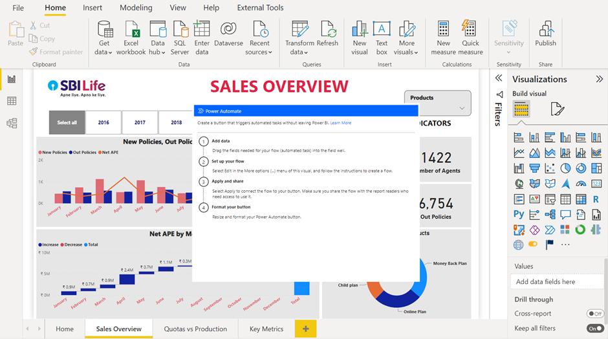Pick the Waterfall chart visual
The image size is (608, 339).
519,168
